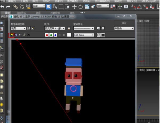This screenshot has height=123, width=160.
Task: Open Select by Name list icon
Action: 55,7
